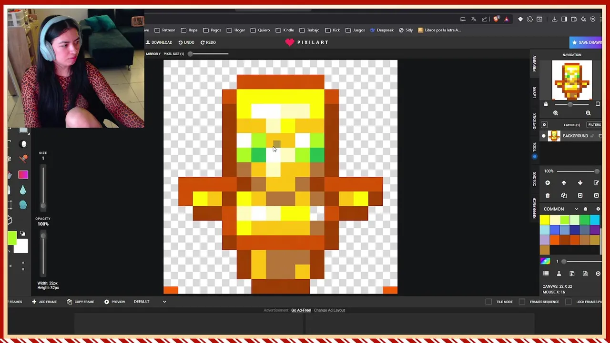
Task: Open the Preview side tab
Action: click(535, 63)
